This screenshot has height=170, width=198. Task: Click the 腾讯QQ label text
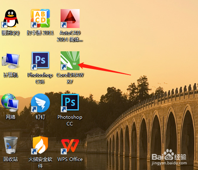[x=11, y=33]
